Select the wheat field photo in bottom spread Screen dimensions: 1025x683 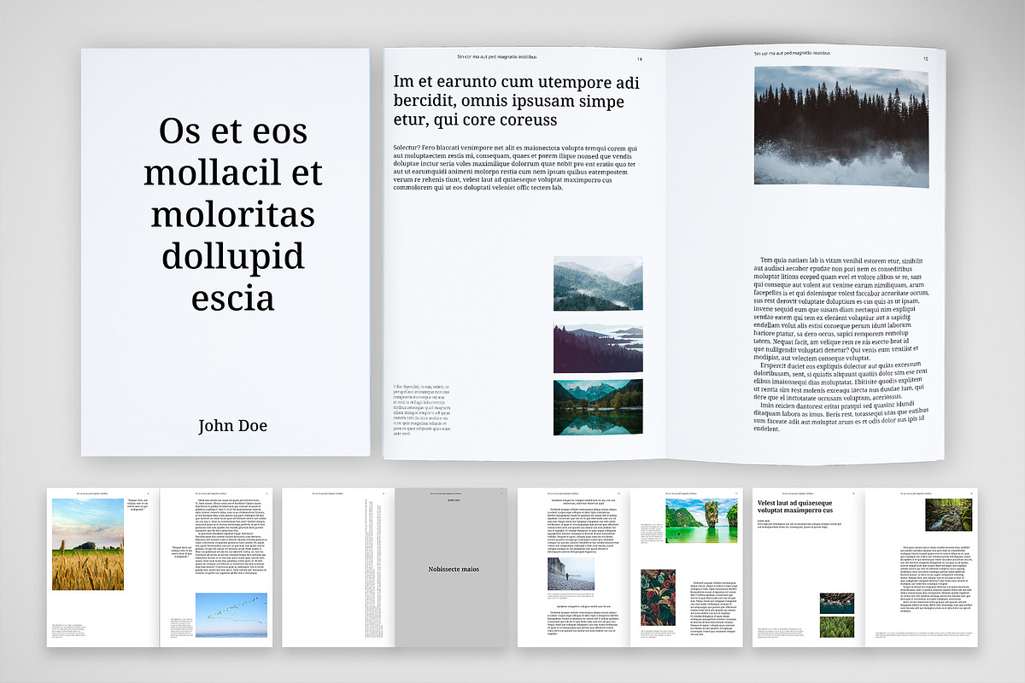88,545
